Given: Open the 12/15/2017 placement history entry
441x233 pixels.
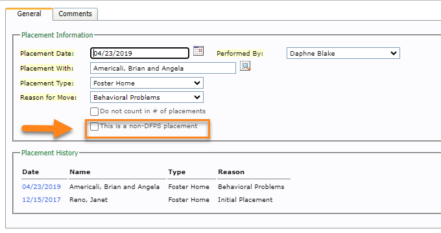Looking at the screenshot, I should click(x=42, y=199).
